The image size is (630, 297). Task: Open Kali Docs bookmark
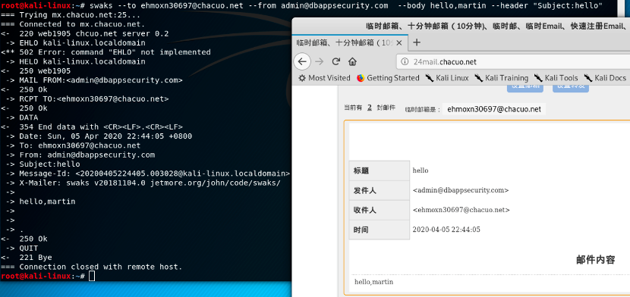[x=605, y=78]
